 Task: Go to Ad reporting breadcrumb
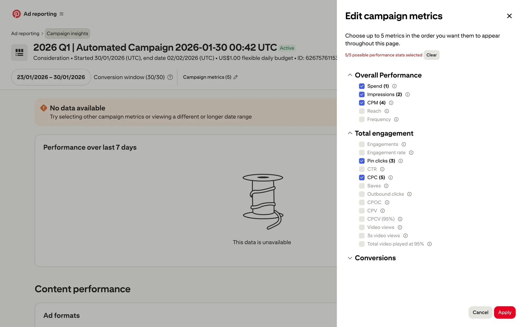[25, 34]
